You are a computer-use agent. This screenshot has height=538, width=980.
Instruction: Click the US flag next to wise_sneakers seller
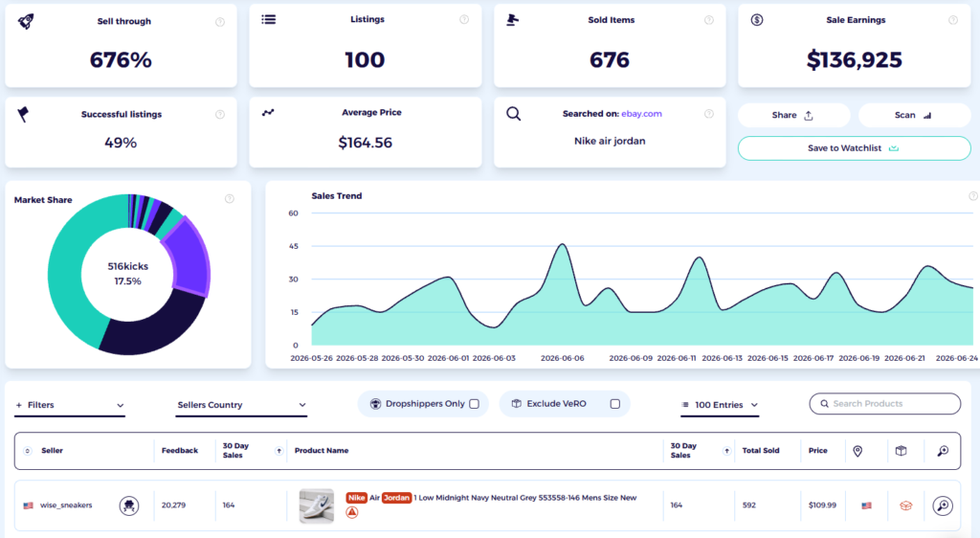(x=28, y=504)
